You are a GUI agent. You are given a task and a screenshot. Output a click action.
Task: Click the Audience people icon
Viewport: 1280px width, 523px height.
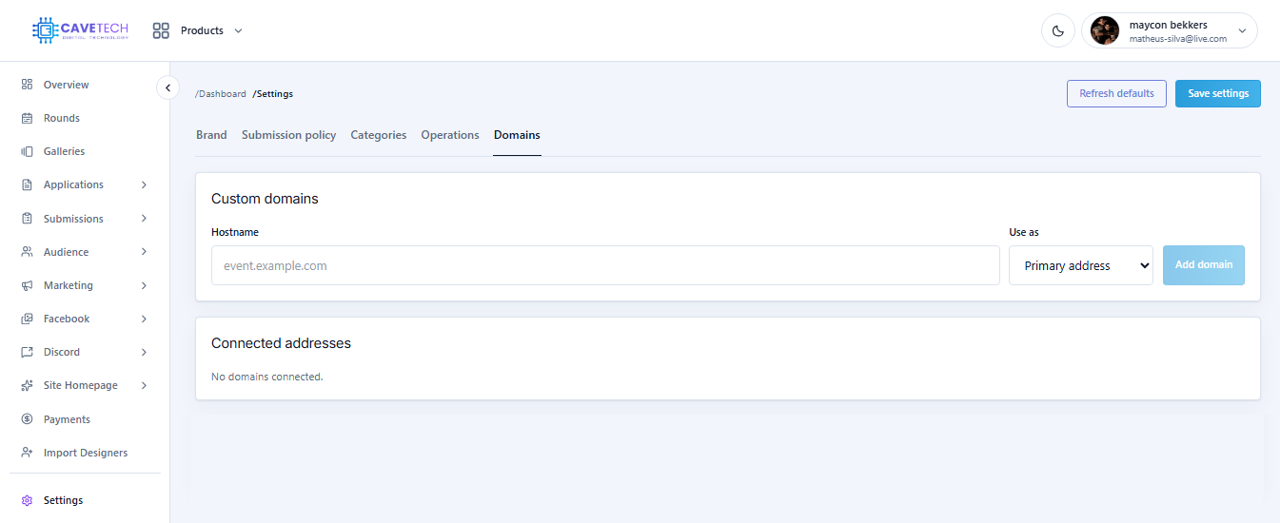tap(27, 252)
